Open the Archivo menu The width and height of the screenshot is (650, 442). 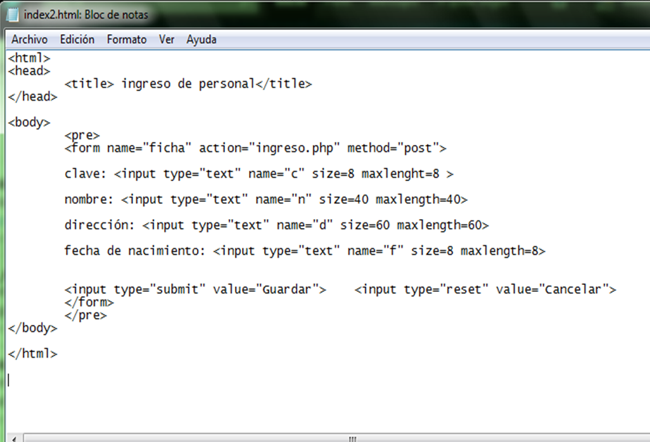pyautogui.click(x=29, y=39)
